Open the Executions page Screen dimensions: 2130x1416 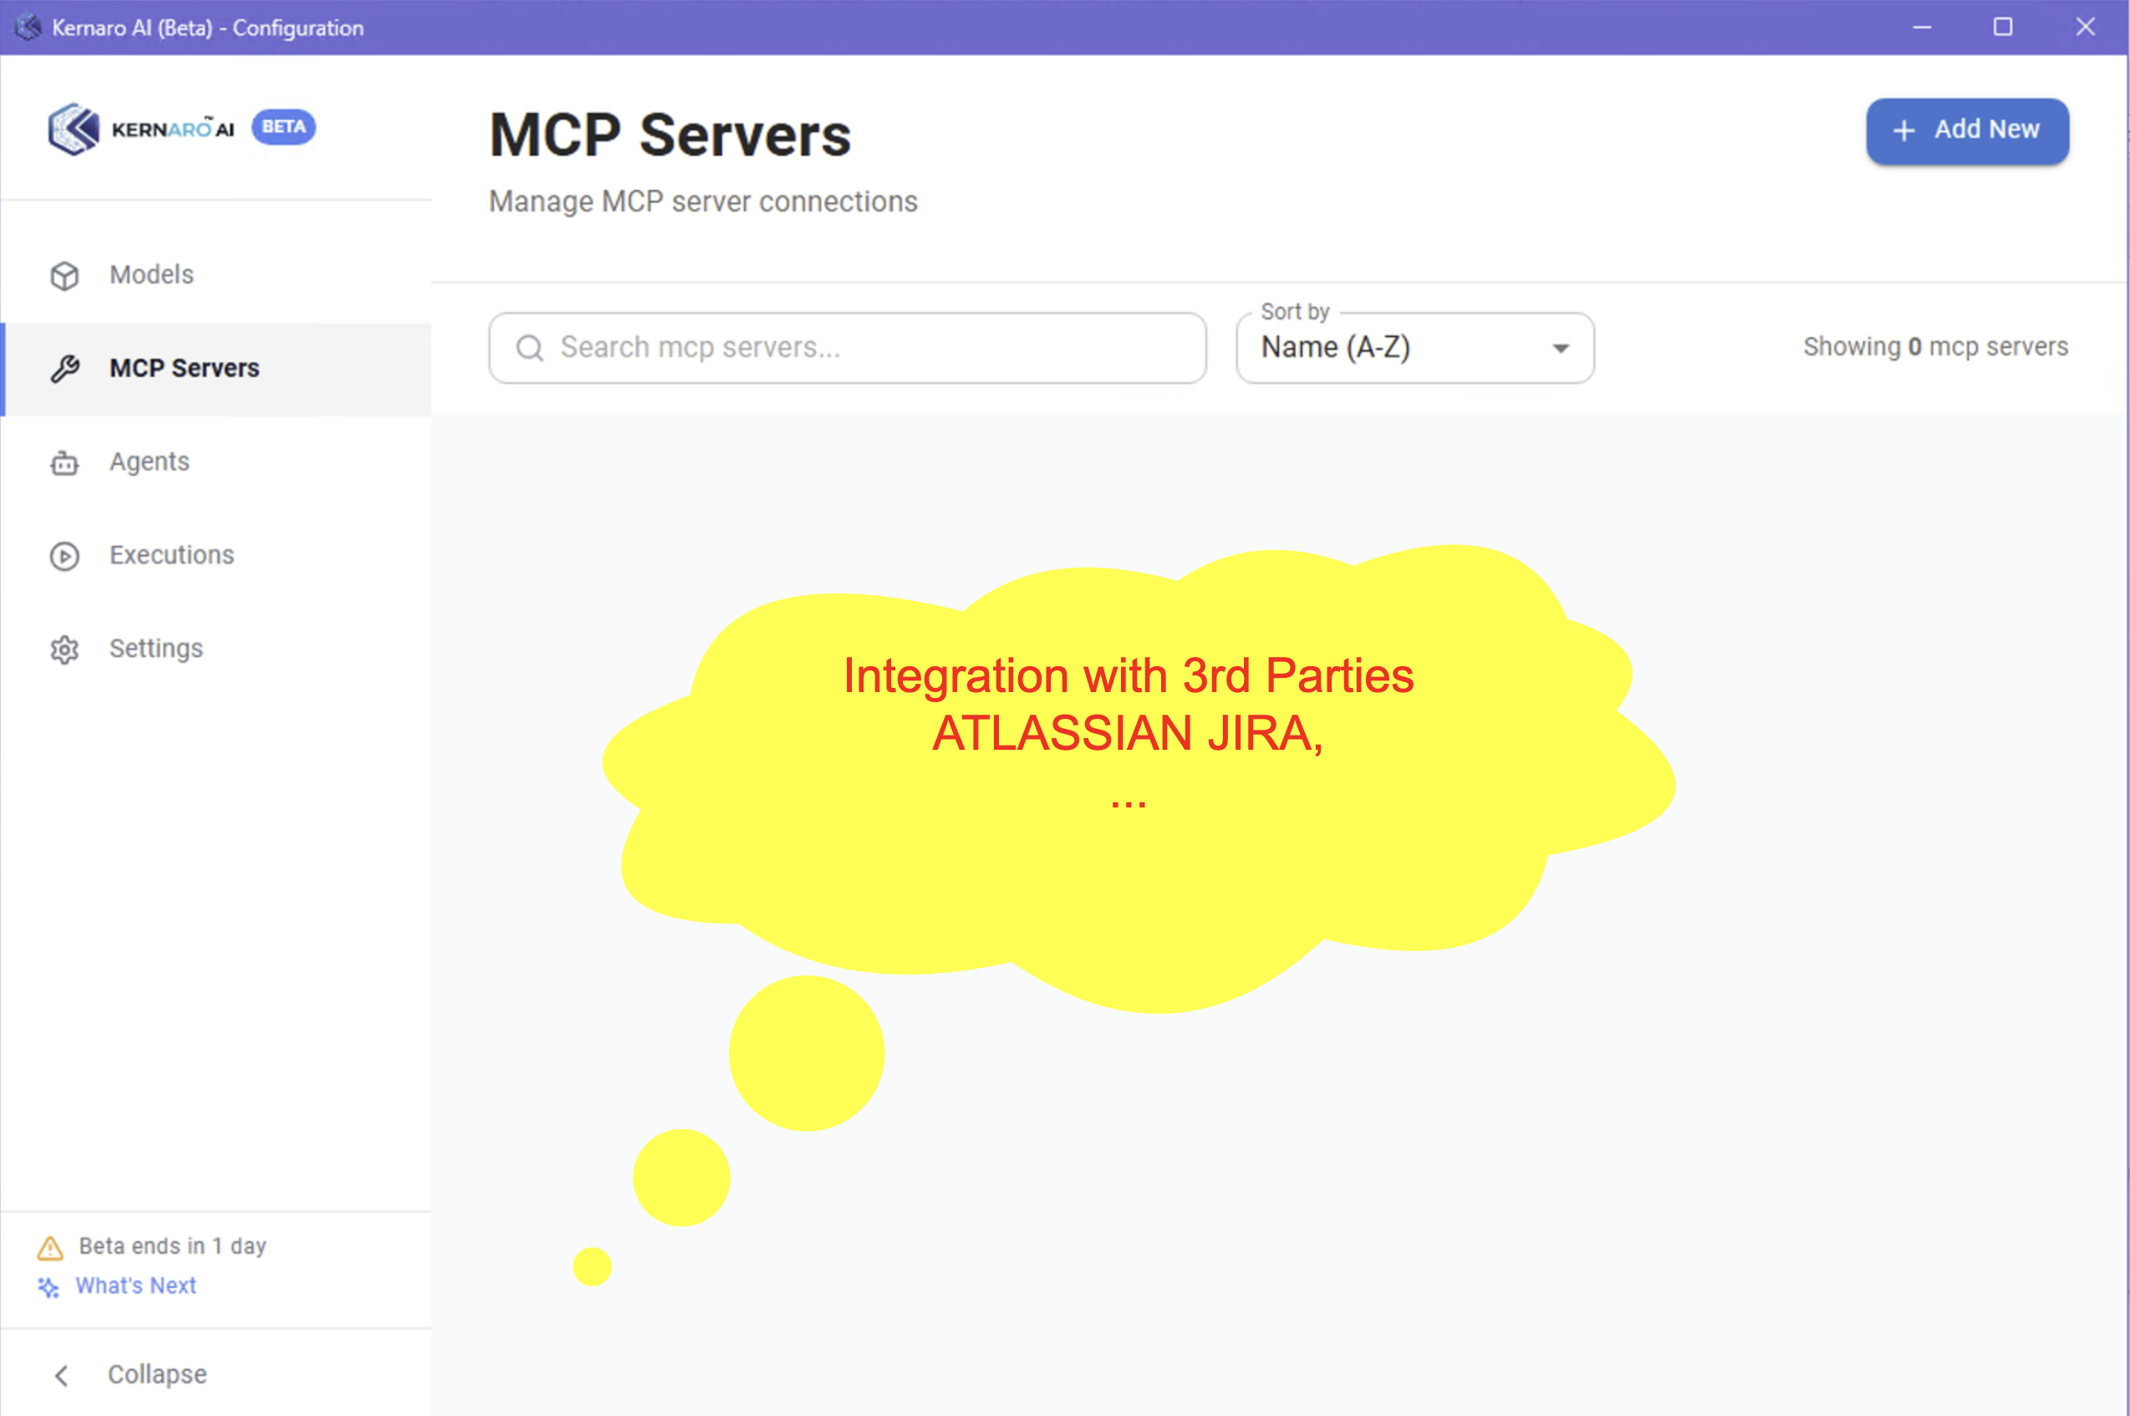point(217,555)
